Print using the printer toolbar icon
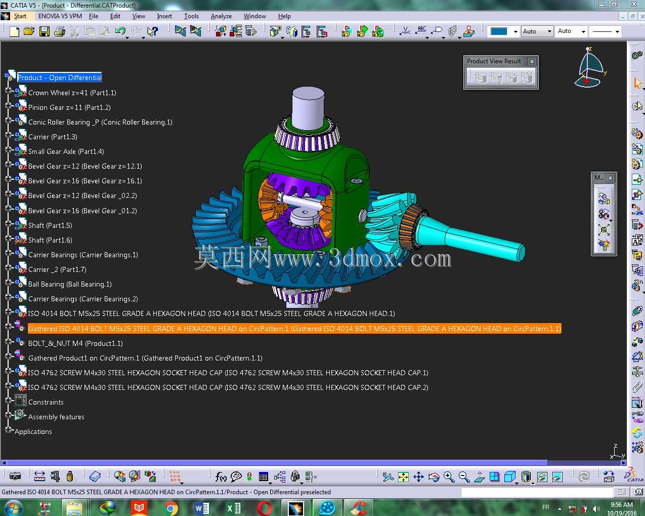645x516 pixels. point(60,32)
